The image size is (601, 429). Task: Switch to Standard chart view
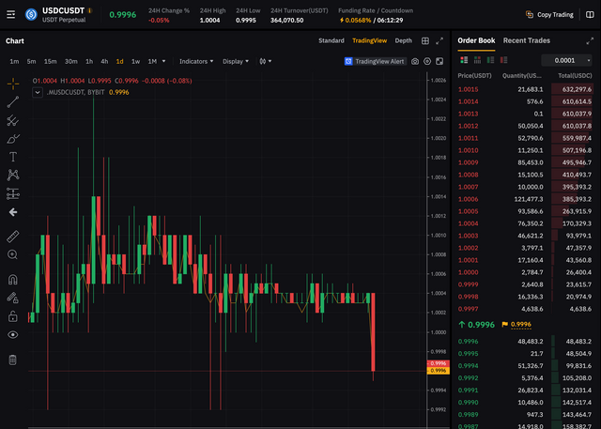[x=331, y=40]
